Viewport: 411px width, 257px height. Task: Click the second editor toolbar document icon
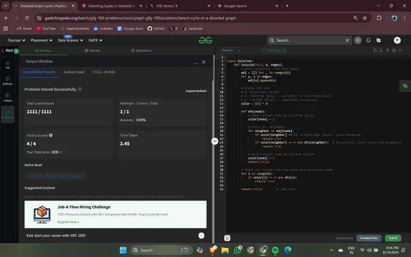tap(381, 50)
